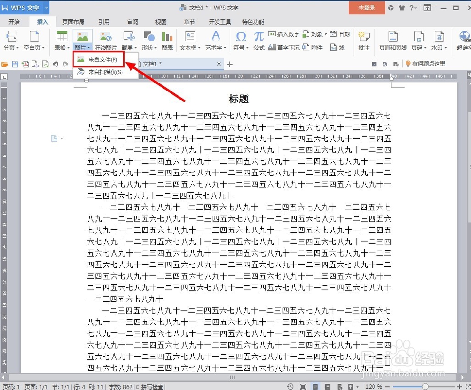Screen dimensions: 471x390
Task: Expand the 分页 dropdown arrow
Action: point(18,48)
